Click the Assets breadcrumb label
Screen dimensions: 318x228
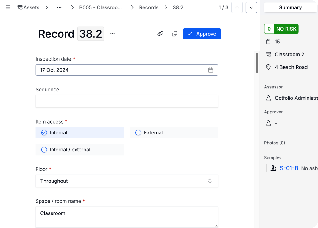point(31,7)
